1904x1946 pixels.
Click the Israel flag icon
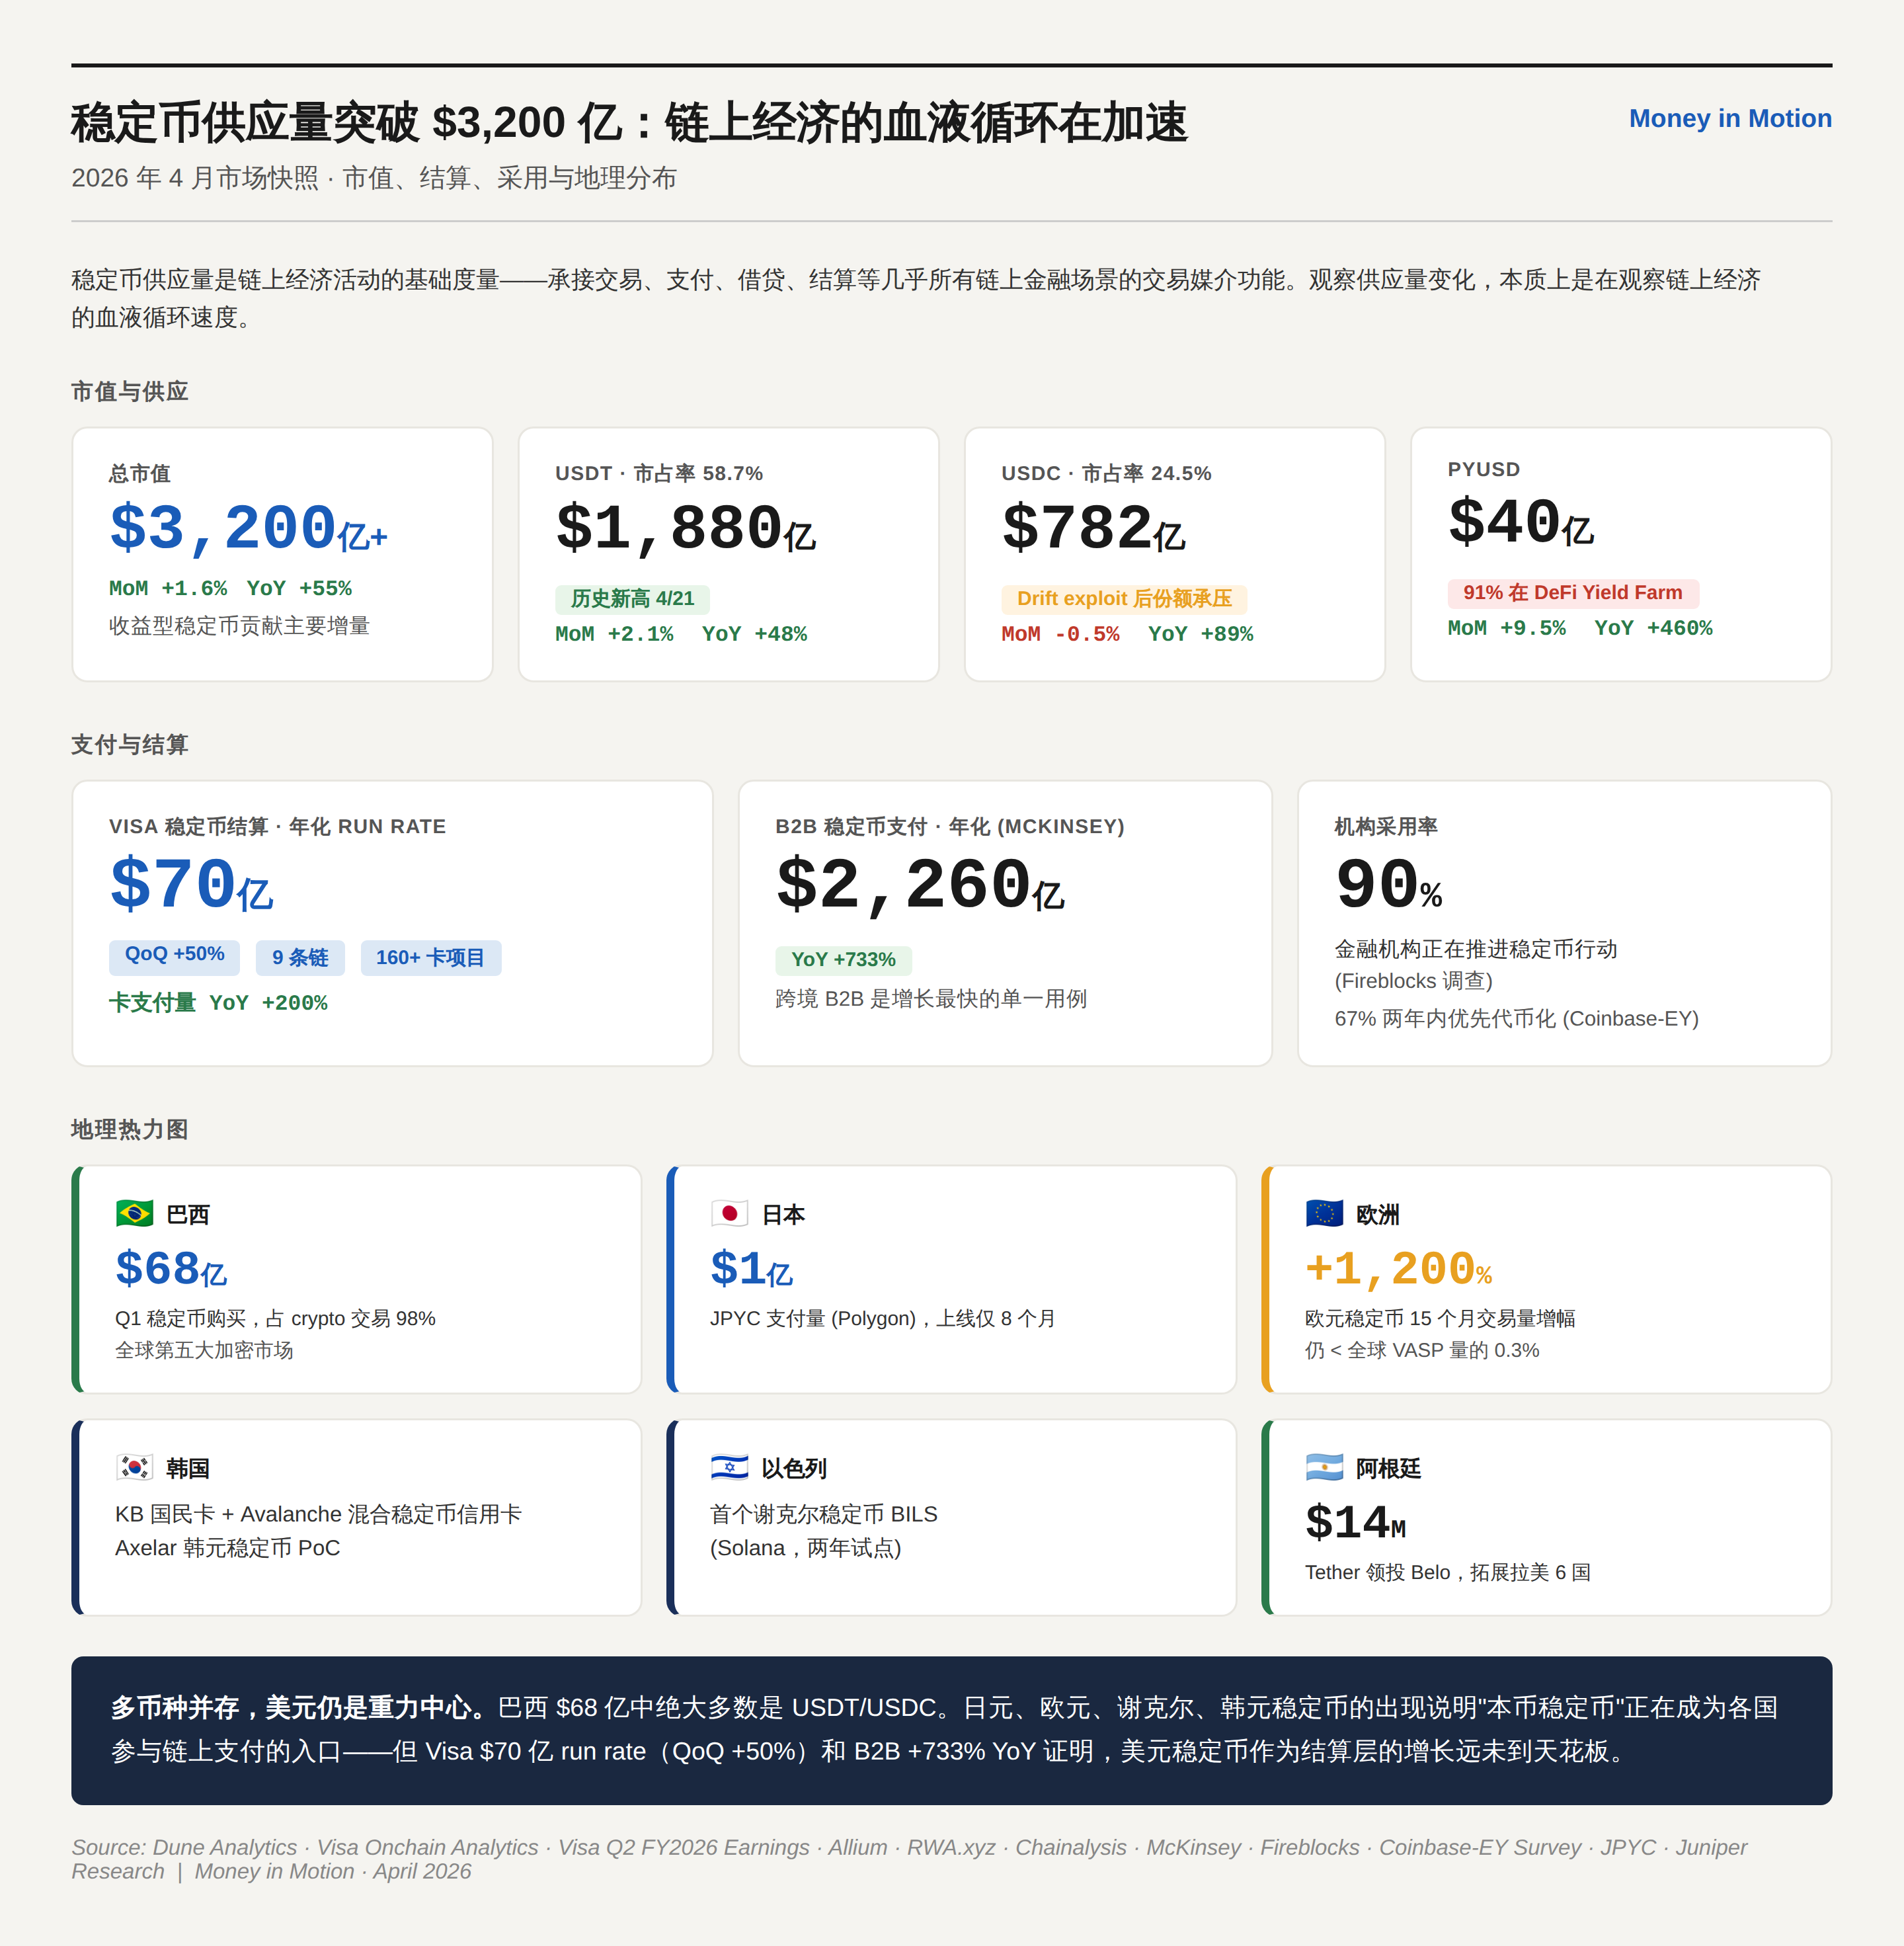[x=729, y=1468]
